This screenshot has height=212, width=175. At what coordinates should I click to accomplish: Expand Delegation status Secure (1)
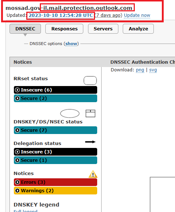[56, 160]
